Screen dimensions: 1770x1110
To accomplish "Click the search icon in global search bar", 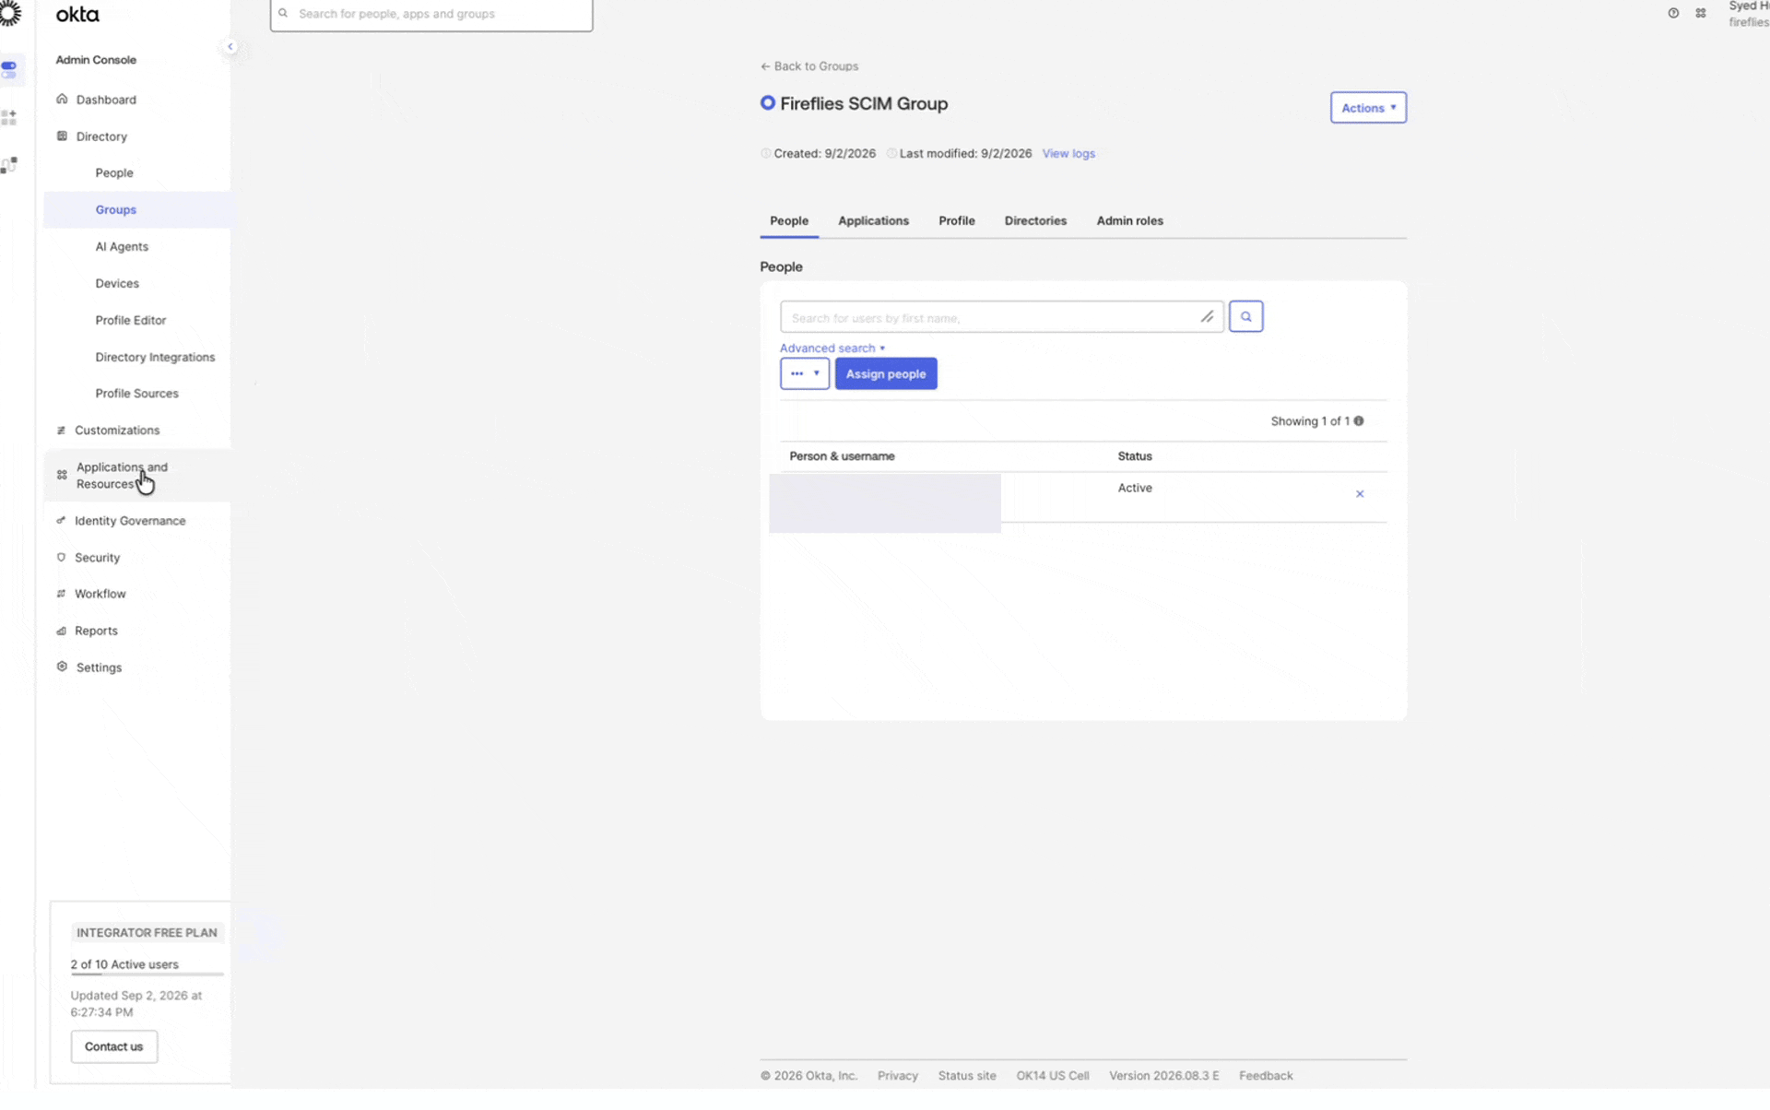I will (x=283, y=14).
